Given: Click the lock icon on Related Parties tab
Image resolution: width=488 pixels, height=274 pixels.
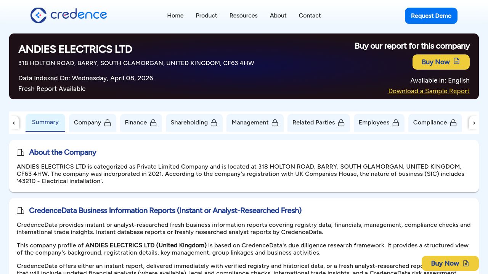Looking at the screenshot, I should point(341,123).
